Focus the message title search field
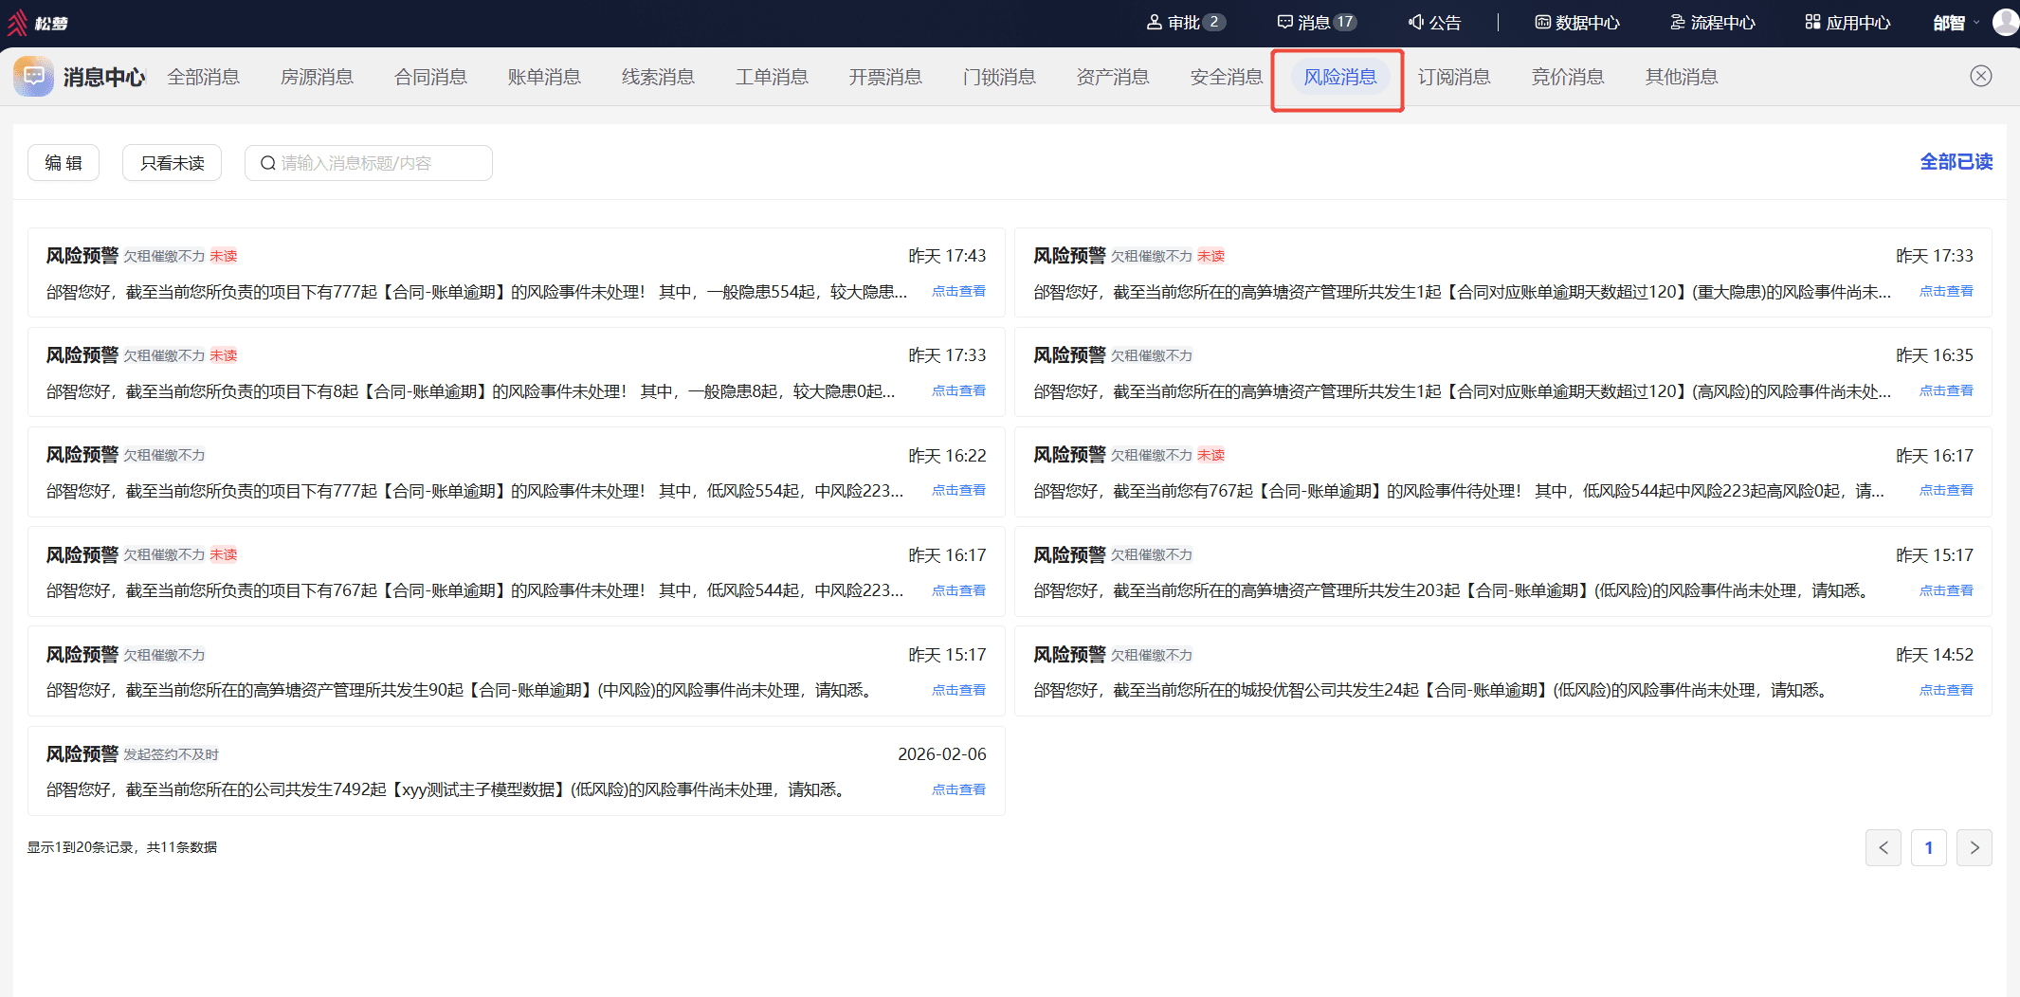The height and width of the screenshot is (997, 2020). click(369, 163)
